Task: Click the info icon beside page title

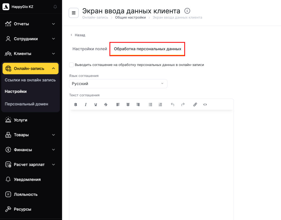Action: pos(187,11)
